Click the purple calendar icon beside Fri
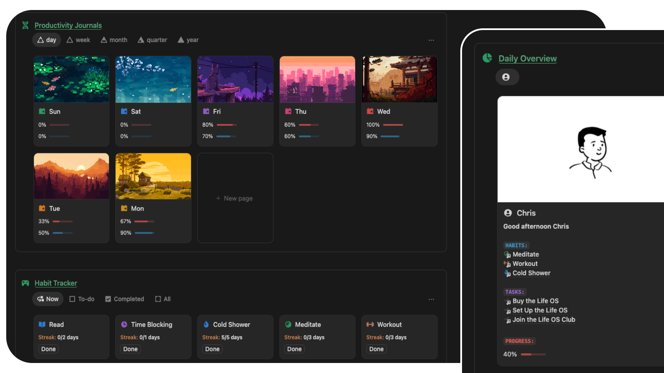 206,111
